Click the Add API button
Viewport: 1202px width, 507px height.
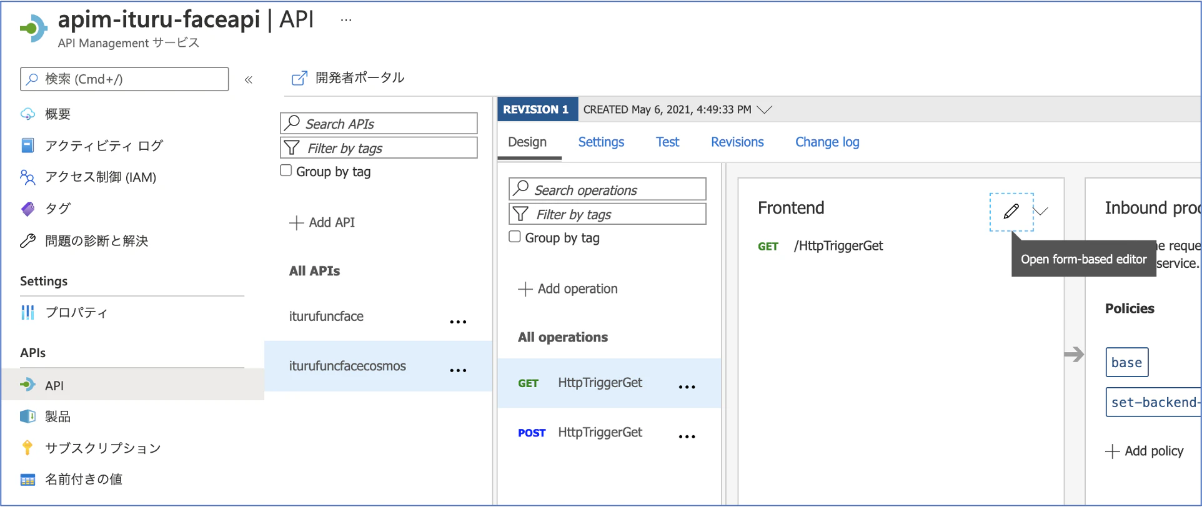(x=322, y=223)
